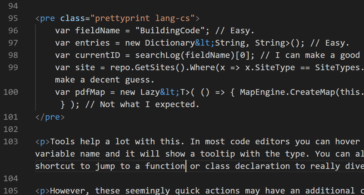Click line number 103 in the gutter

(x=11, y=142)
